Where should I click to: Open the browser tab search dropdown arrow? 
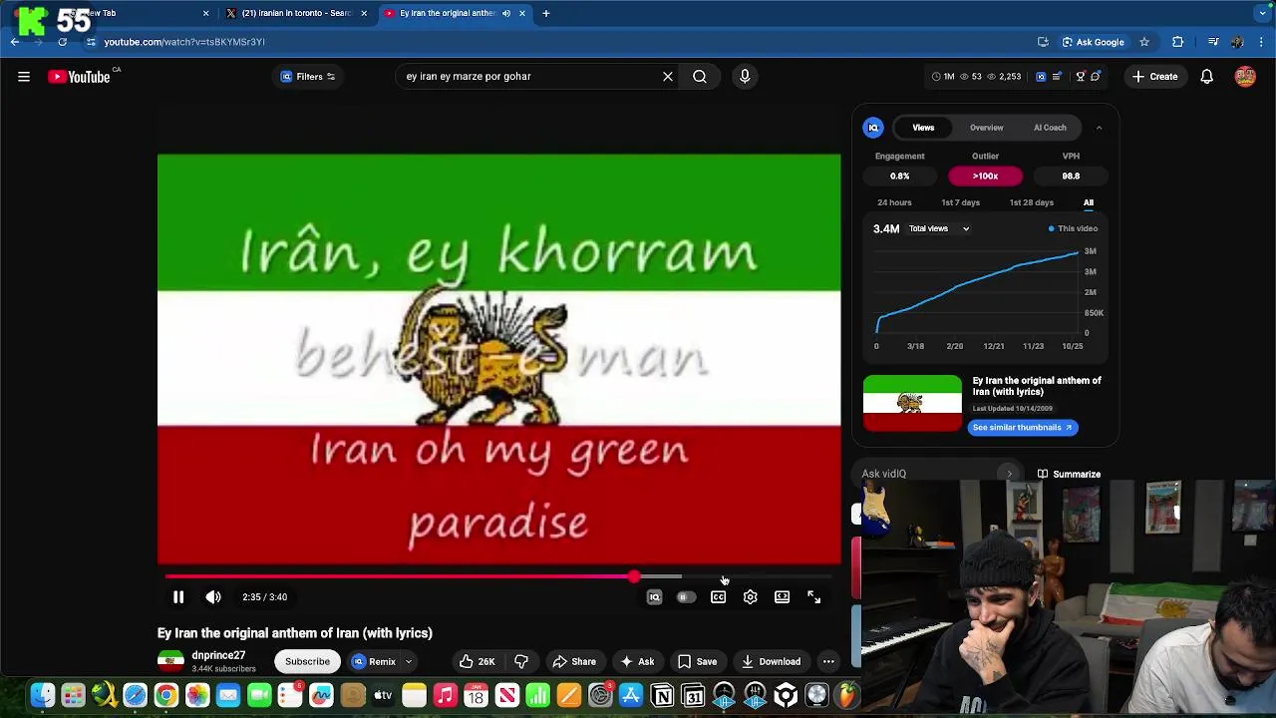tap(1262, 13)
